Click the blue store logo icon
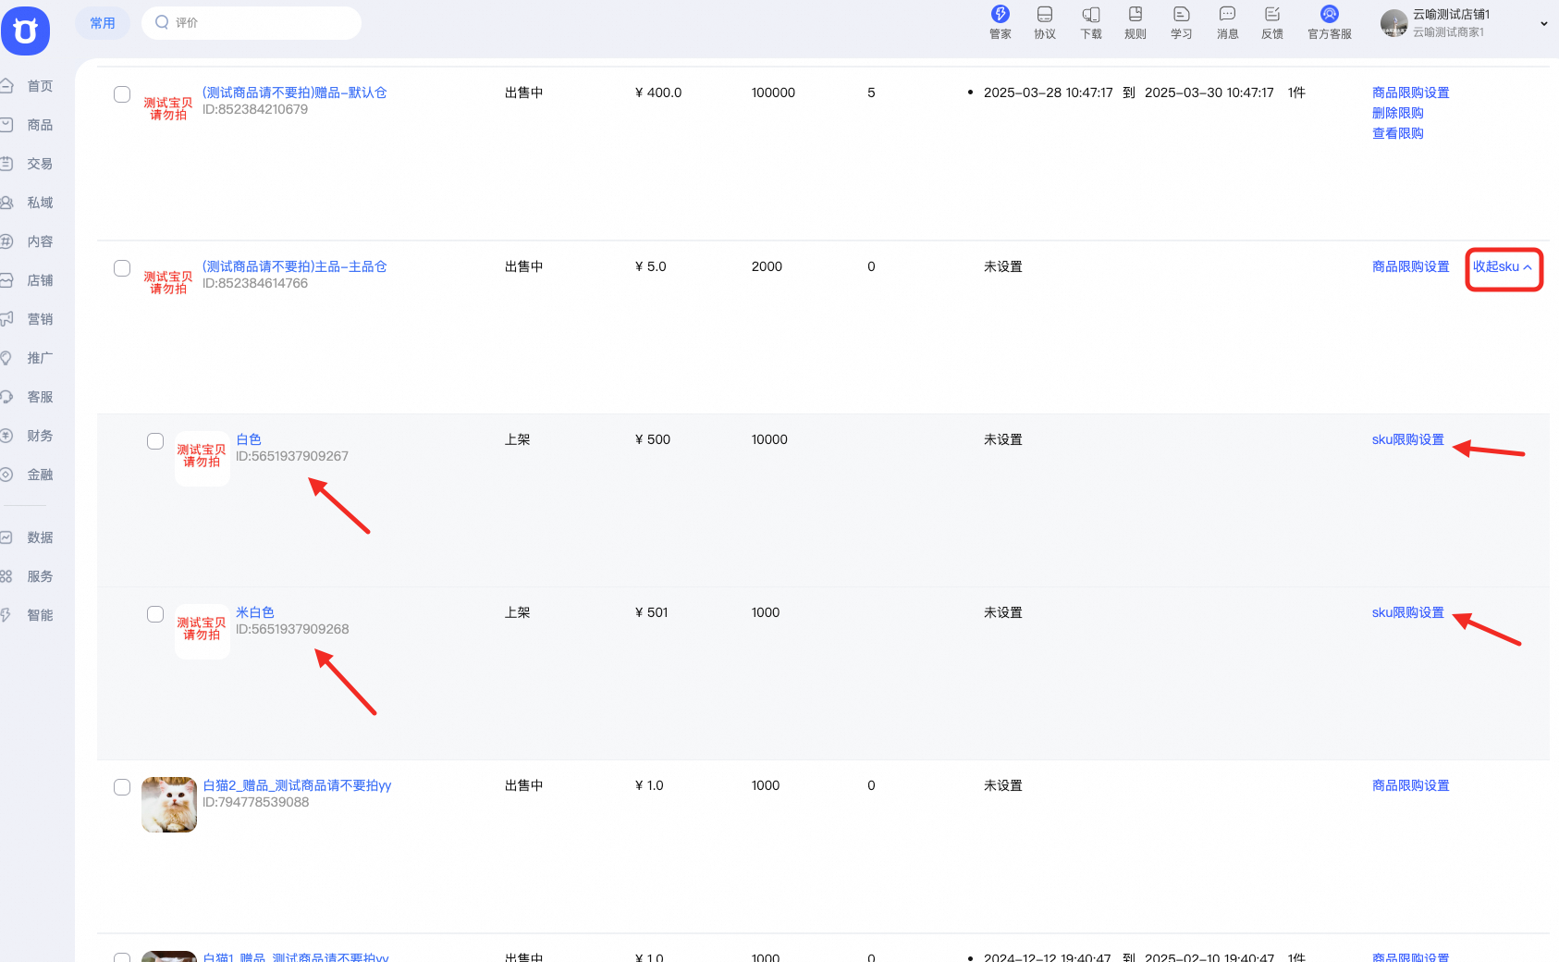The image size is (1559, 962). (26, 31)
